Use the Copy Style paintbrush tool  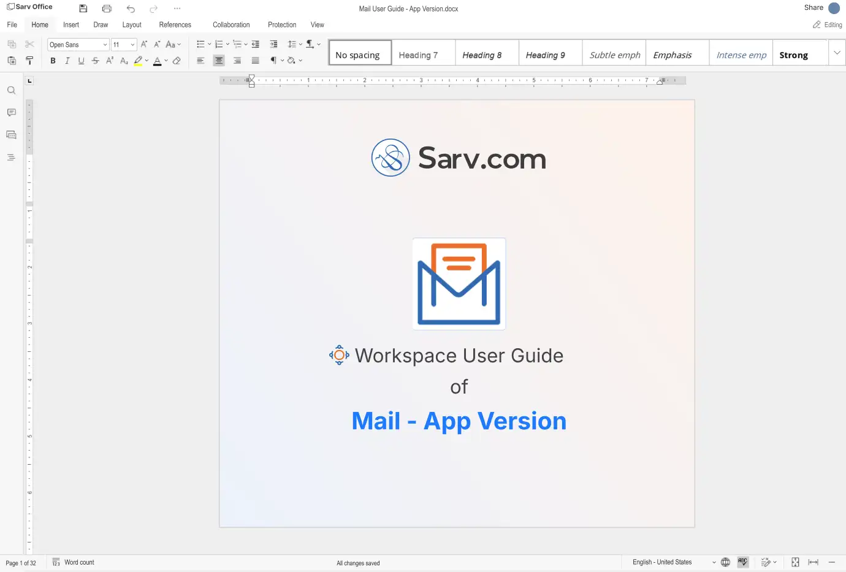[29, 61]
